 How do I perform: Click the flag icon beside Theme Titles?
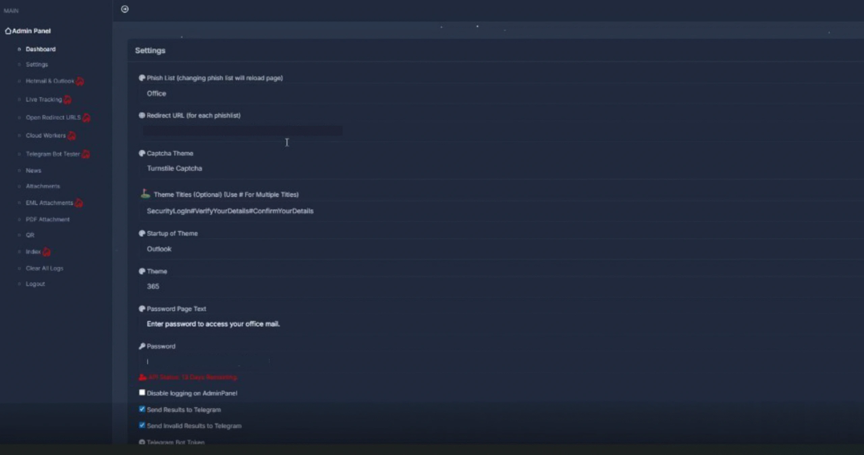coord(145,193)
